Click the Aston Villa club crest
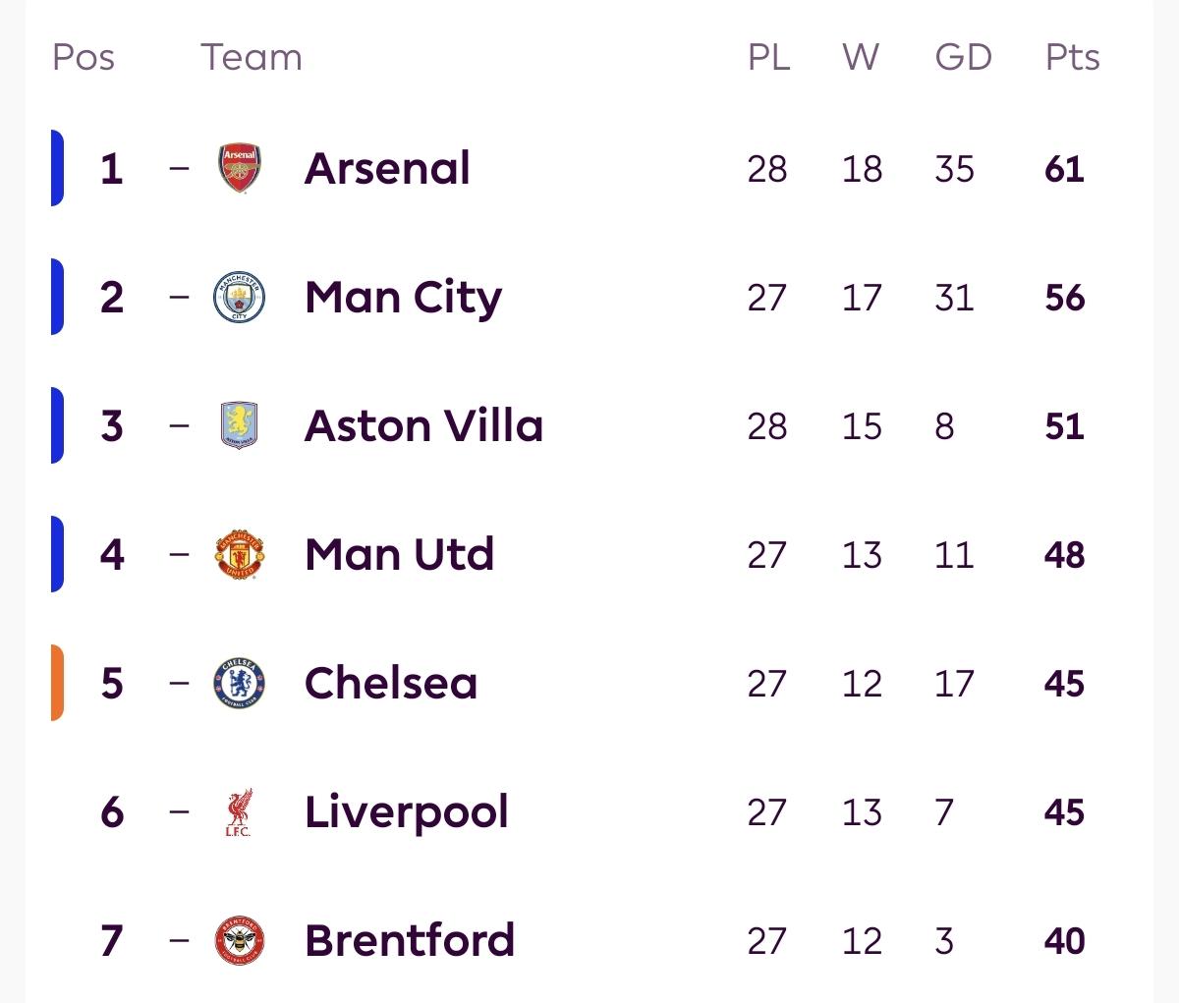Screen dimensions: 1179x1003 point(240,425)
